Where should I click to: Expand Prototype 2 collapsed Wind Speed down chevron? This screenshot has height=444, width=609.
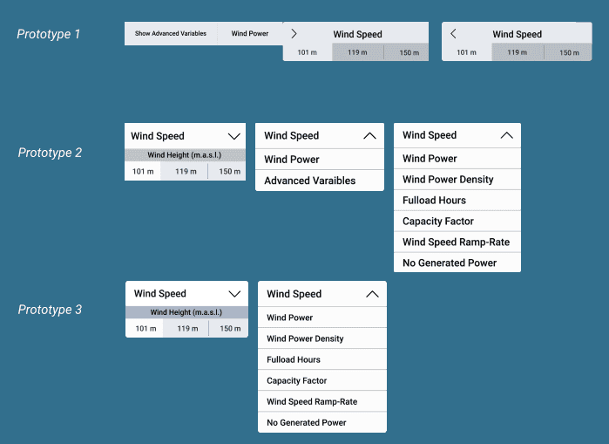[x=233, y=136]
